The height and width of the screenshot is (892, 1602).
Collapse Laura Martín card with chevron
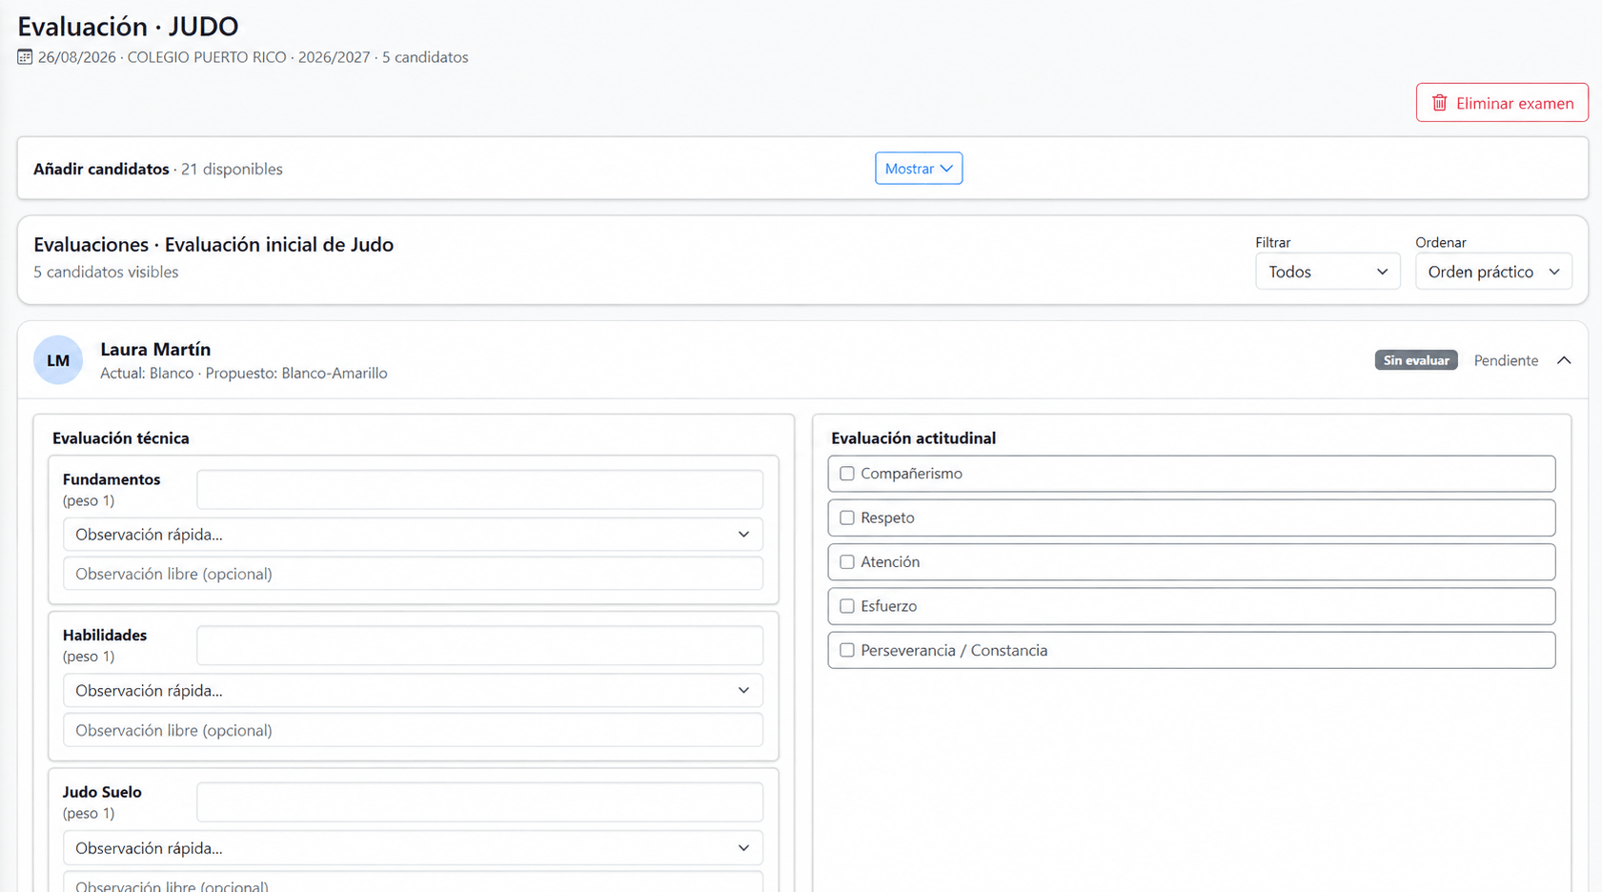[1564, 360]
